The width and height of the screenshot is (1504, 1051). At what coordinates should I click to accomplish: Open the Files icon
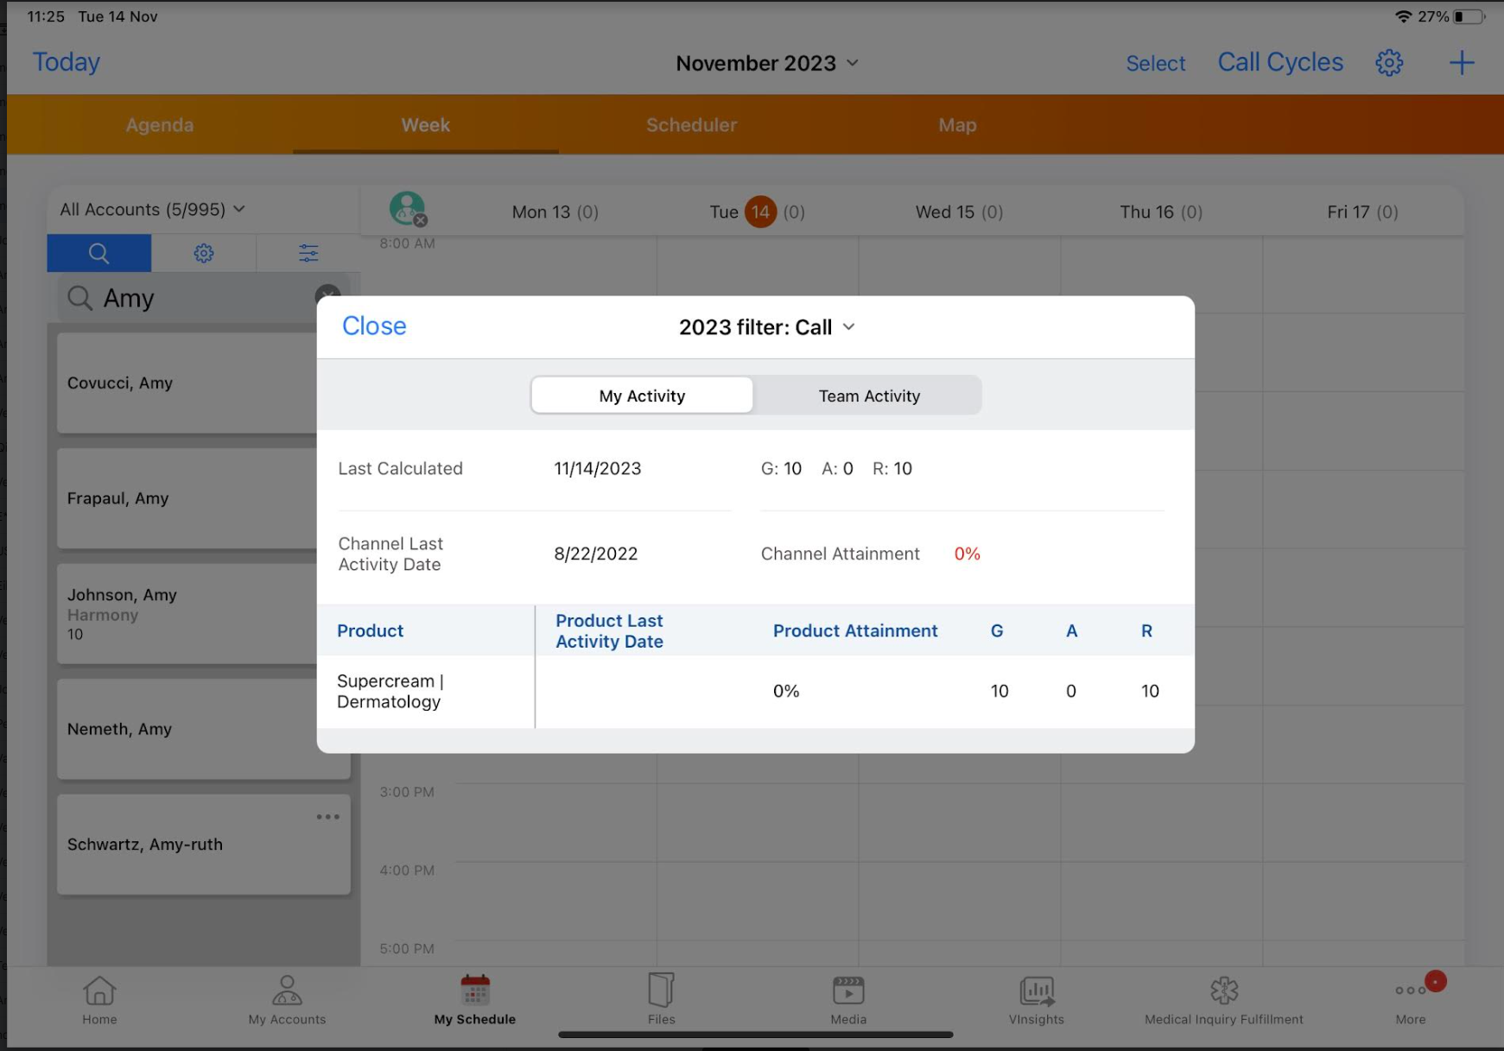pyautogui.click(x=661, y=998)
